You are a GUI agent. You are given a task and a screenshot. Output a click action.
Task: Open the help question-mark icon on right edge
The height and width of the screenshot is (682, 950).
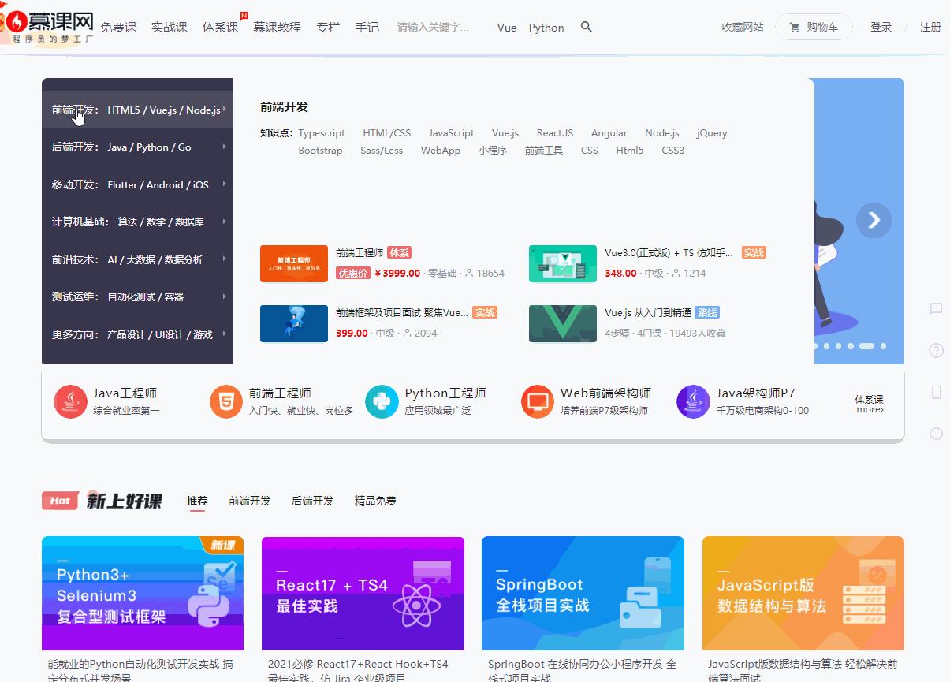click(936, 350)
